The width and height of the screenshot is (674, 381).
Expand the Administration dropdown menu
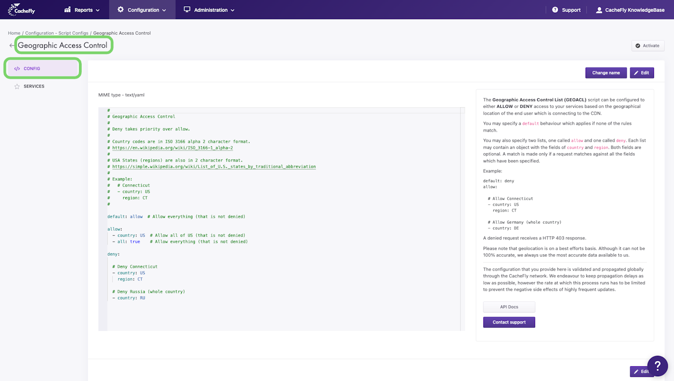[x=209, y=10]
